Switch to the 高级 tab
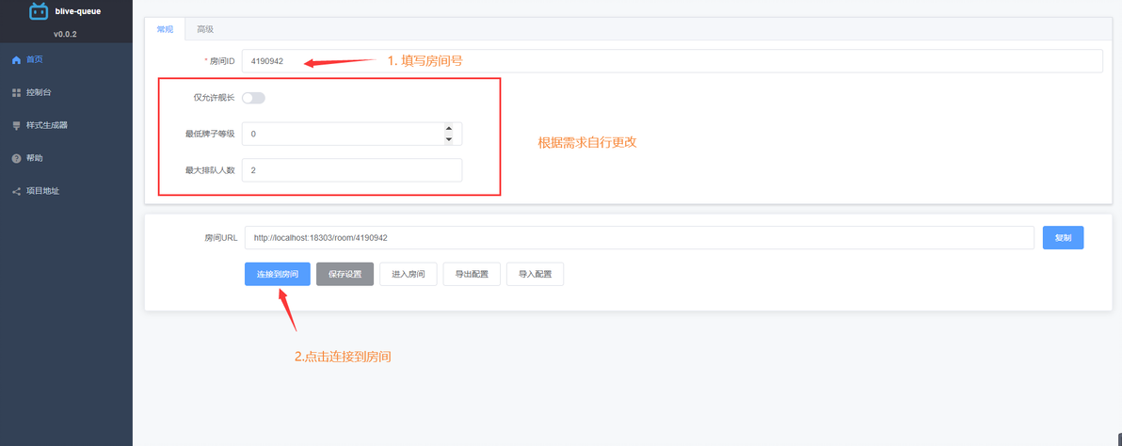1122x446 pixels. (x=205, y=29)
